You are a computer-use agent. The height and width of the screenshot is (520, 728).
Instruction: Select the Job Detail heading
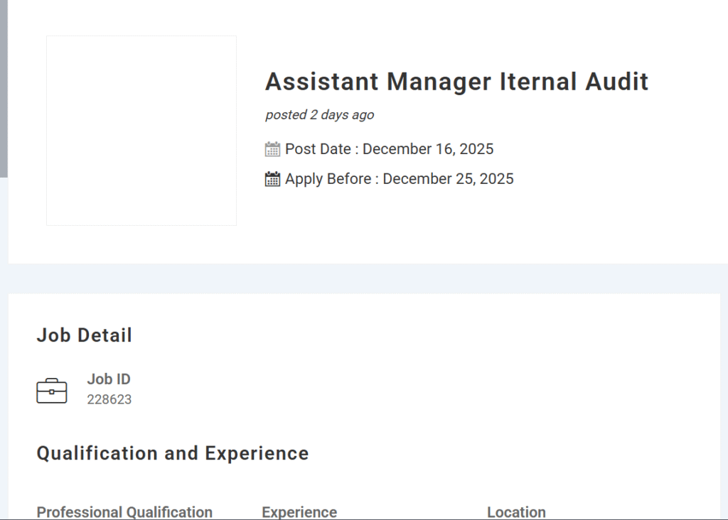tap(85, 335)
